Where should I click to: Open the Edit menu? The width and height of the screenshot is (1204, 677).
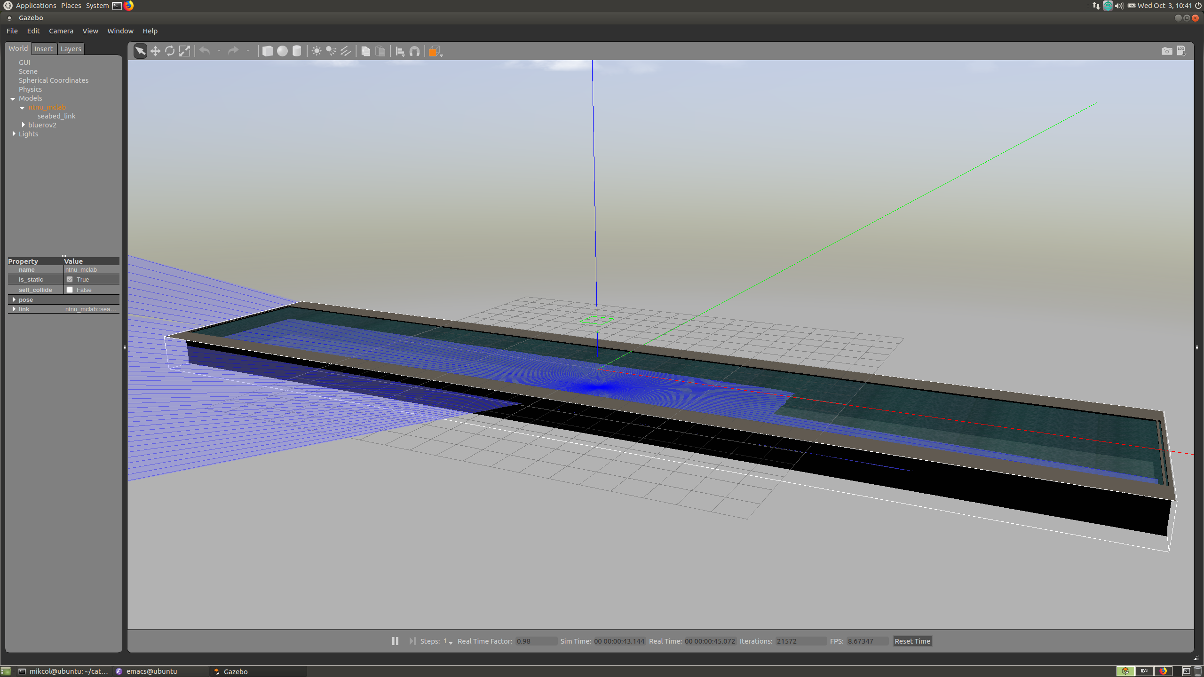click(x=33, y=31)
